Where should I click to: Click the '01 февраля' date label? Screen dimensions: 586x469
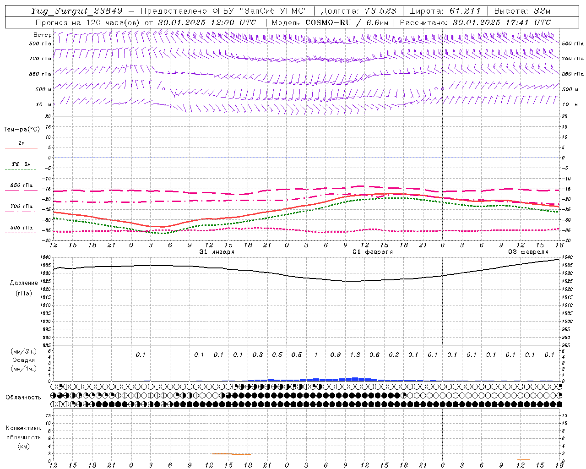[373, 252]
